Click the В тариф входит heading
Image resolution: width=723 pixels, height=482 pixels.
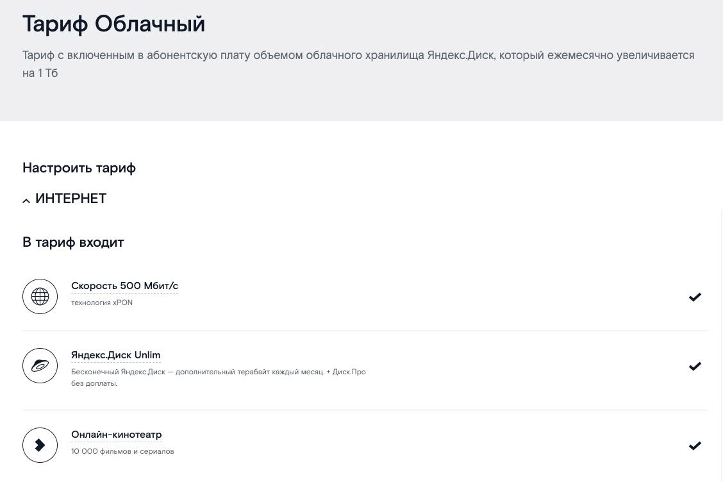73,243
